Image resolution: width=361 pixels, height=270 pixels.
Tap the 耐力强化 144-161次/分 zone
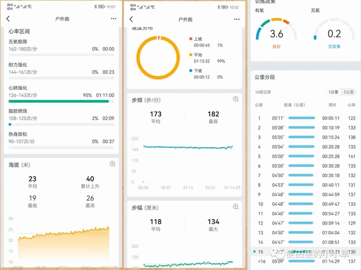coord(61,71)
